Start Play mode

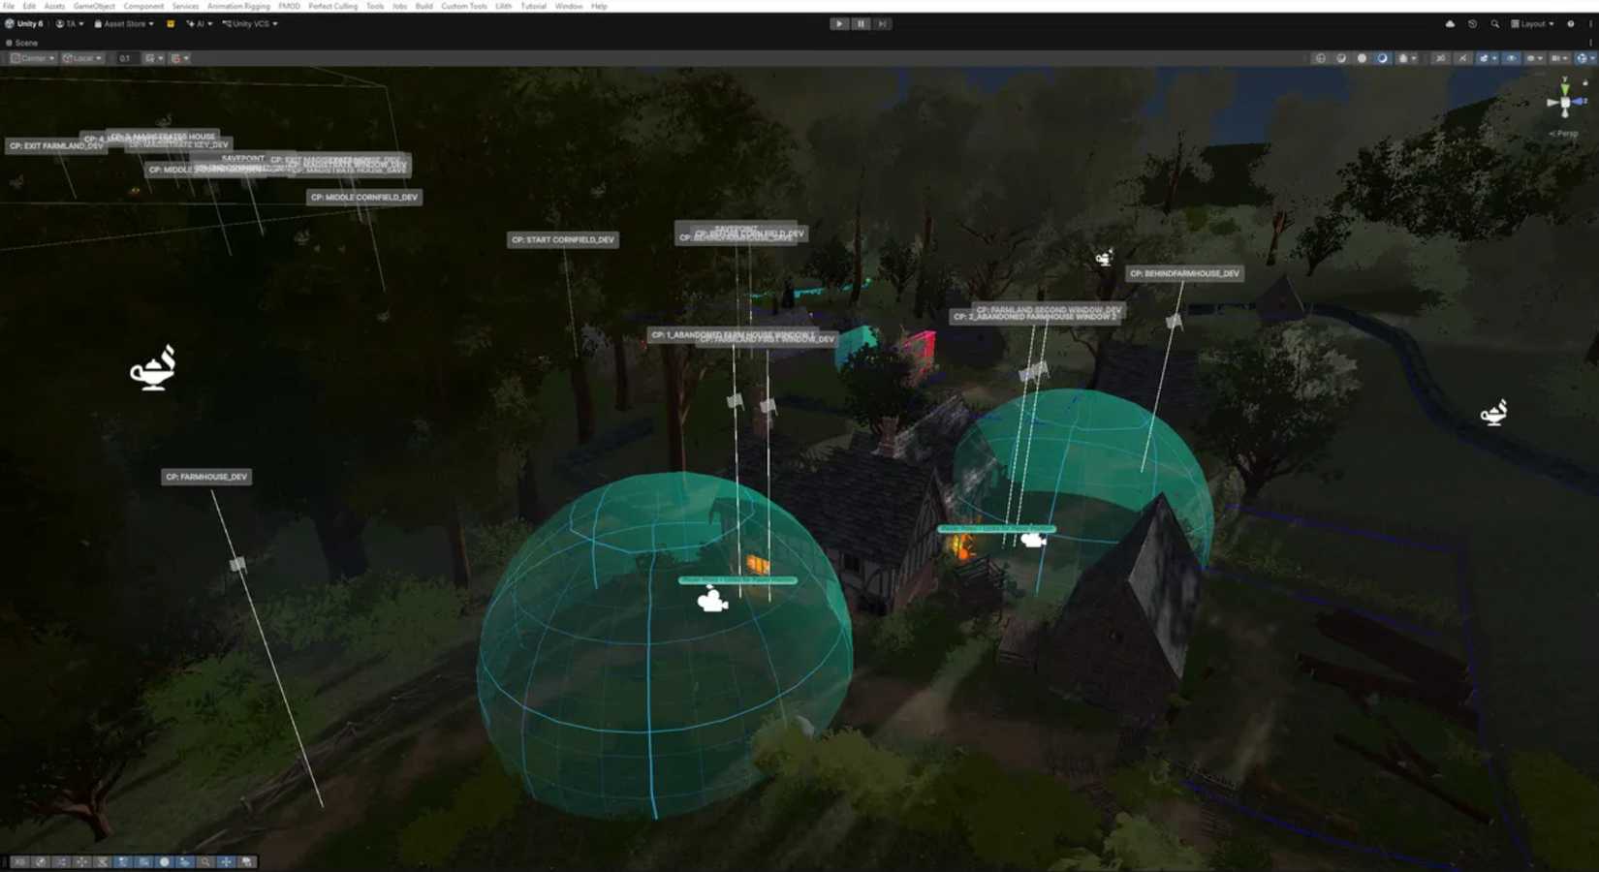(839, 23)
